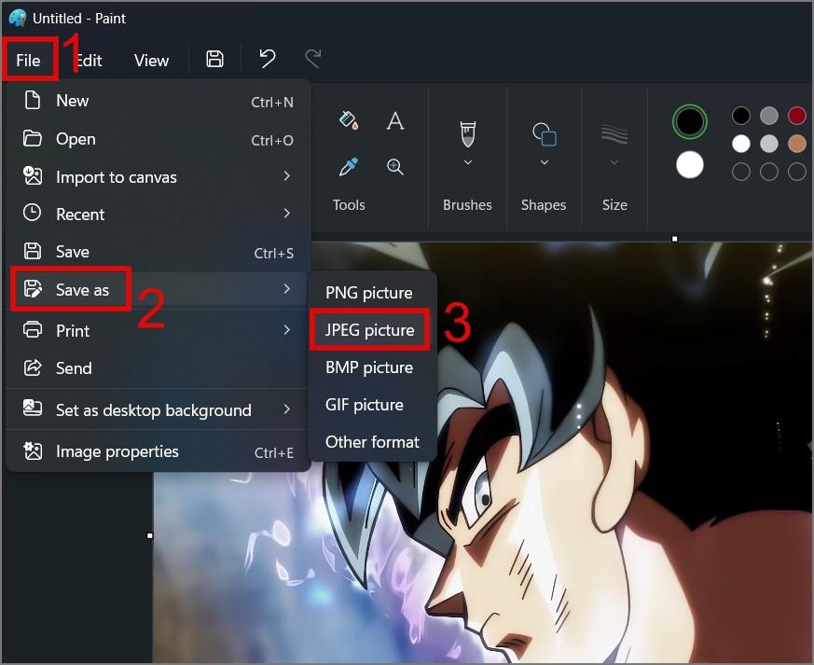Click the New document icon in menu
The image size is (814, 665).
(x=33, y=100)
